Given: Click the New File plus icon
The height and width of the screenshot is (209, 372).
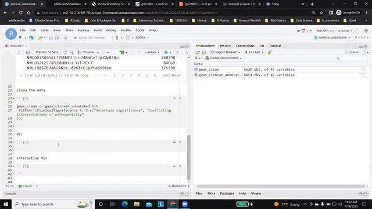Looking at the screenshot, I should (x=20, y=37).
